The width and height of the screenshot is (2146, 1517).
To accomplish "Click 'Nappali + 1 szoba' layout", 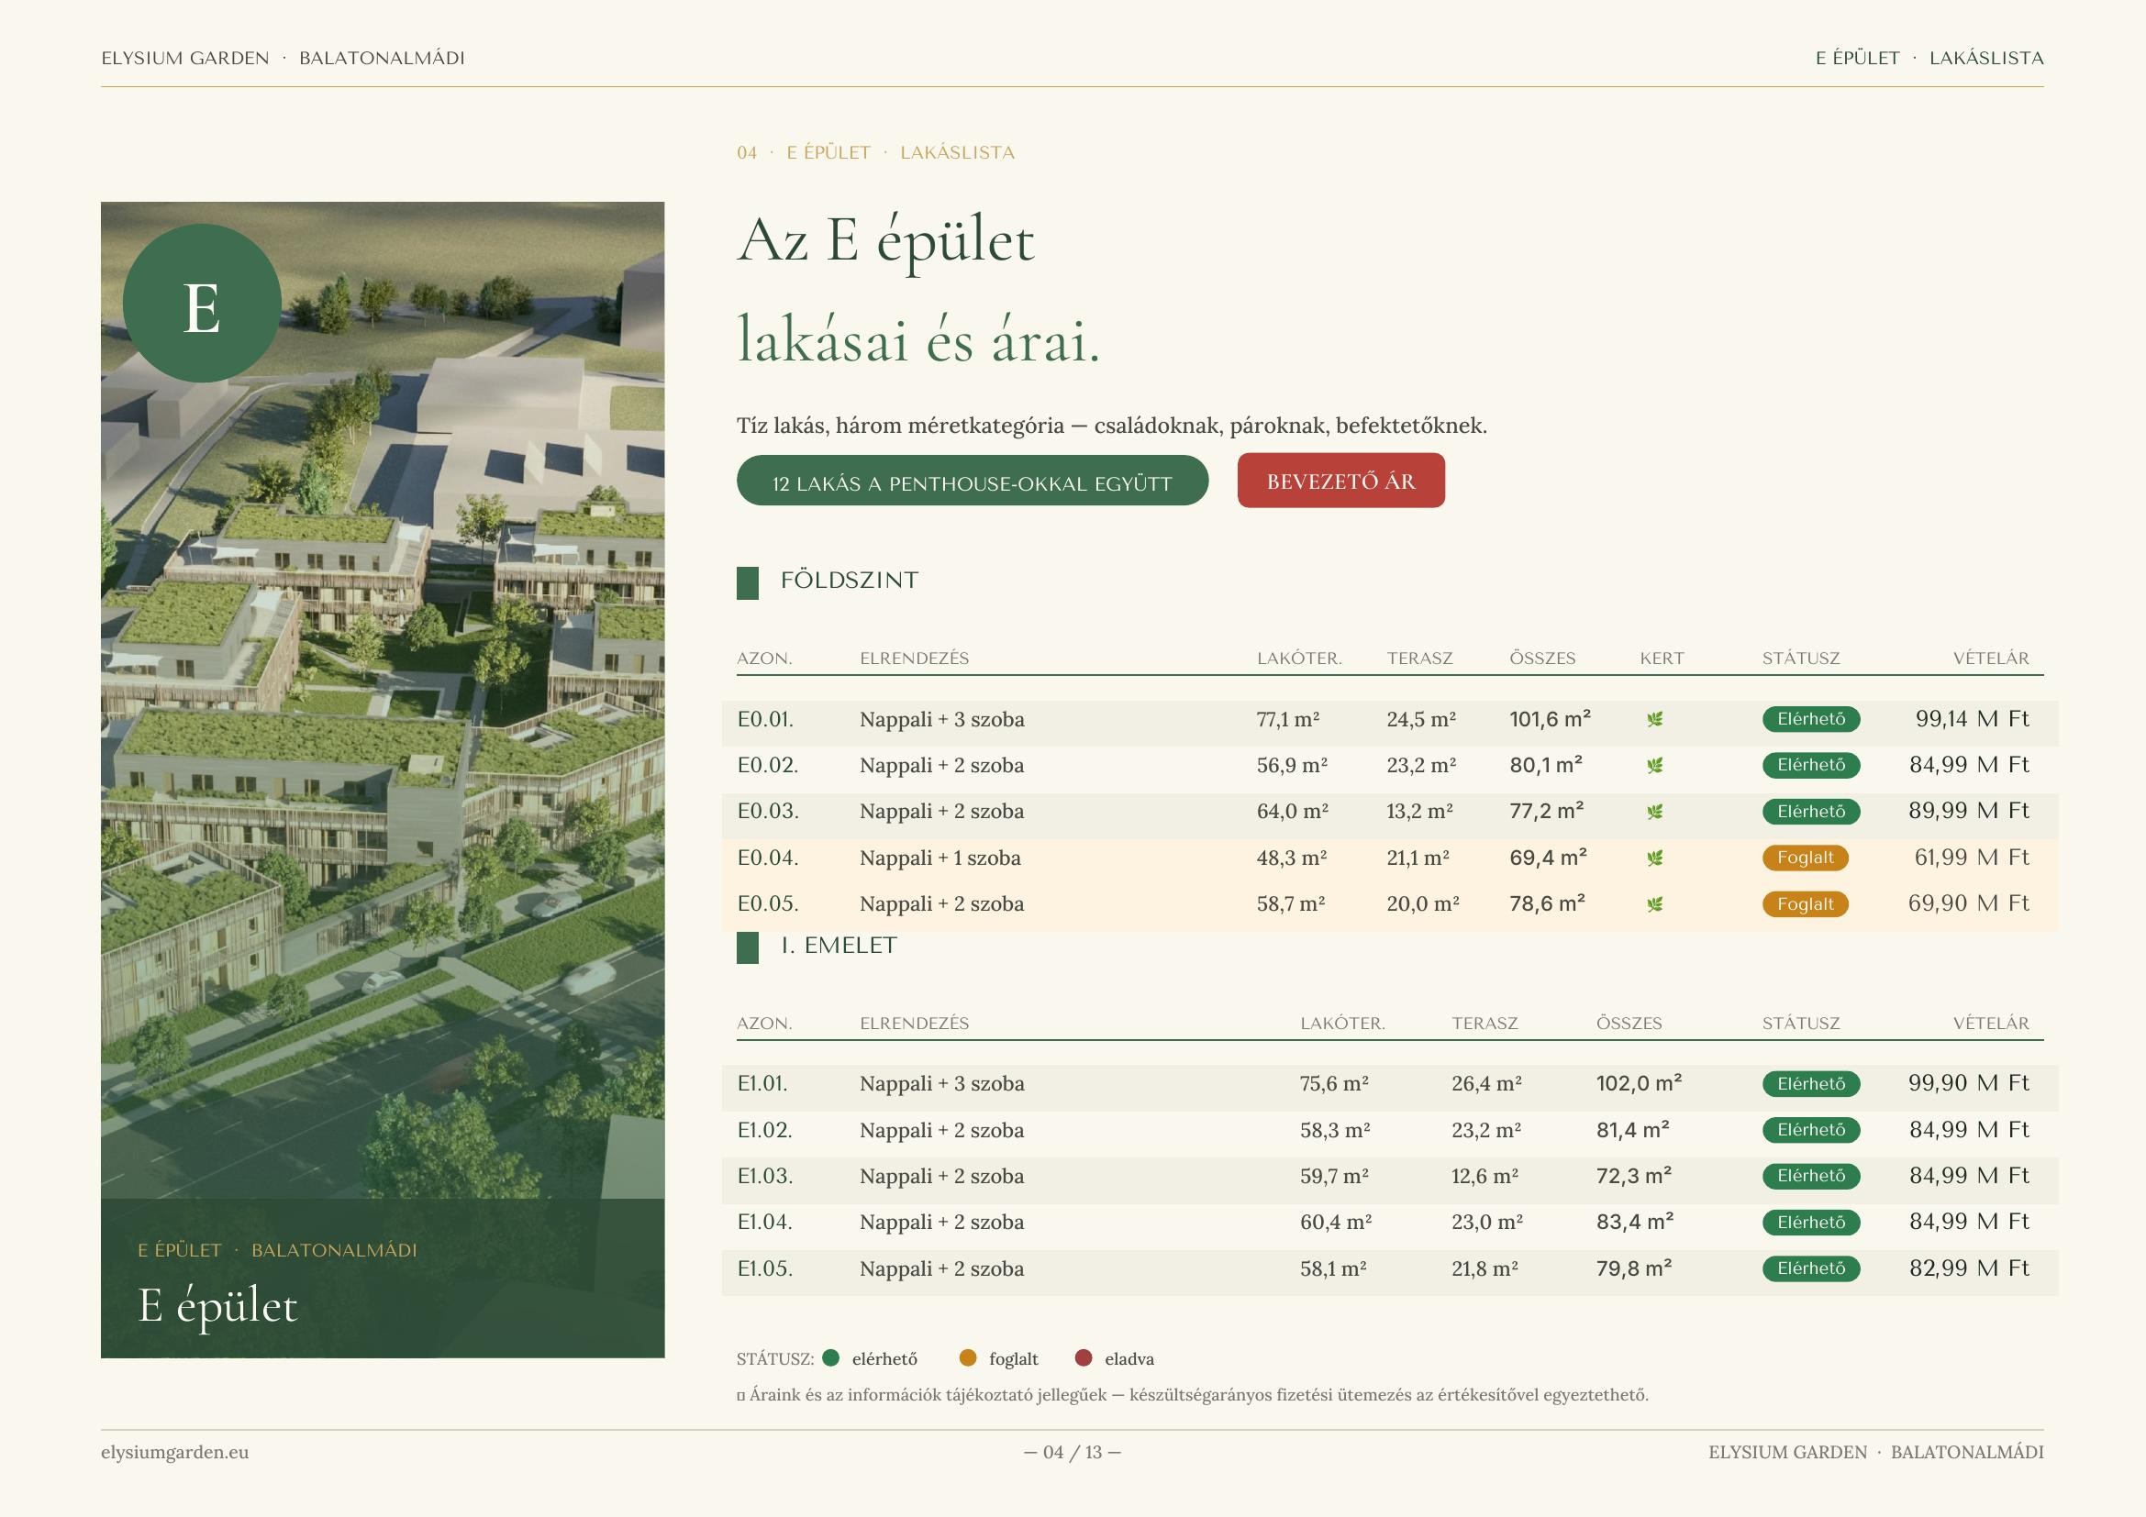I will pos(940,858).
